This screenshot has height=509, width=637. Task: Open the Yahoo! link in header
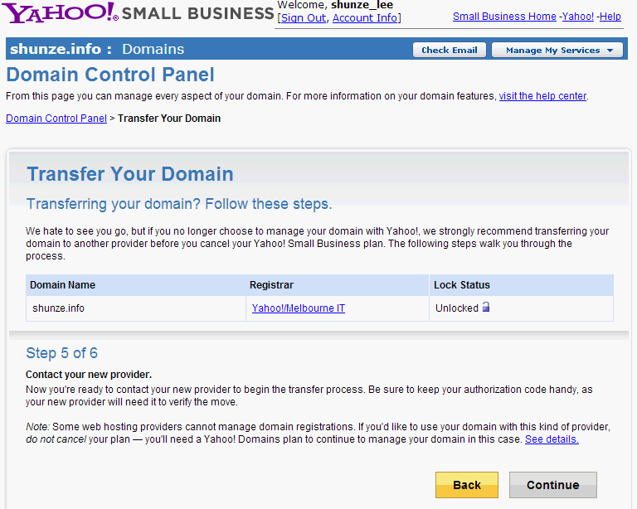577,17
